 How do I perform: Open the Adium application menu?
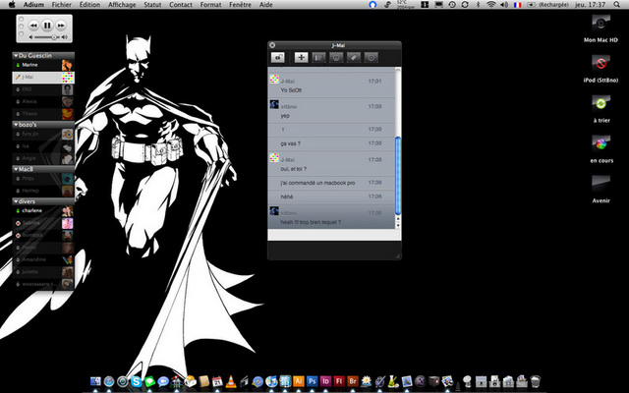(33, 5)
